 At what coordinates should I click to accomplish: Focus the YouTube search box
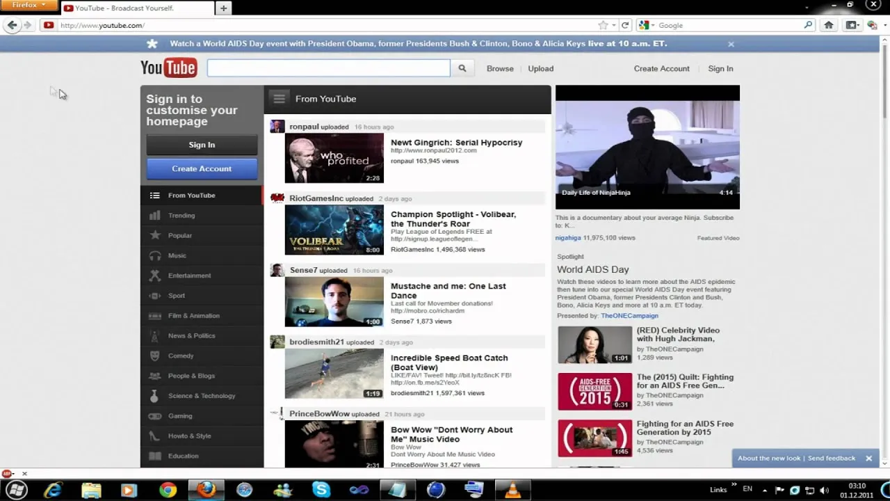tap(328, 68)
